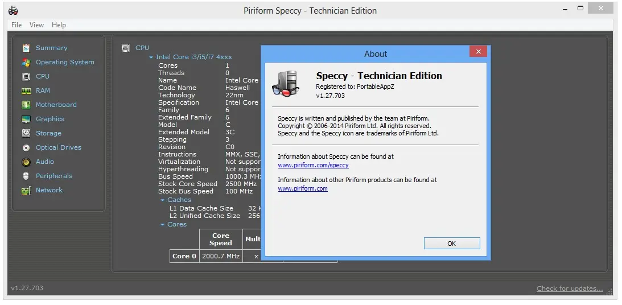Click the Graphics monitor icon in sidebar
622x305 pixels.
[x=26, y=119]
